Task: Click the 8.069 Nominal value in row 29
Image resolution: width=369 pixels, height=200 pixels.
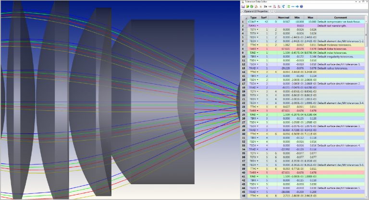Action: 286,130
